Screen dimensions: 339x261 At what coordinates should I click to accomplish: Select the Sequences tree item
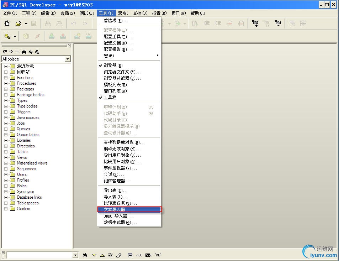tap(27, 169)
